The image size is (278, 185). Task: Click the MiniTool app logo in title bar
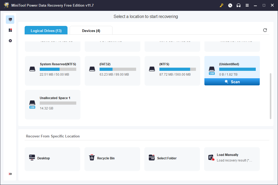point(6,5)
